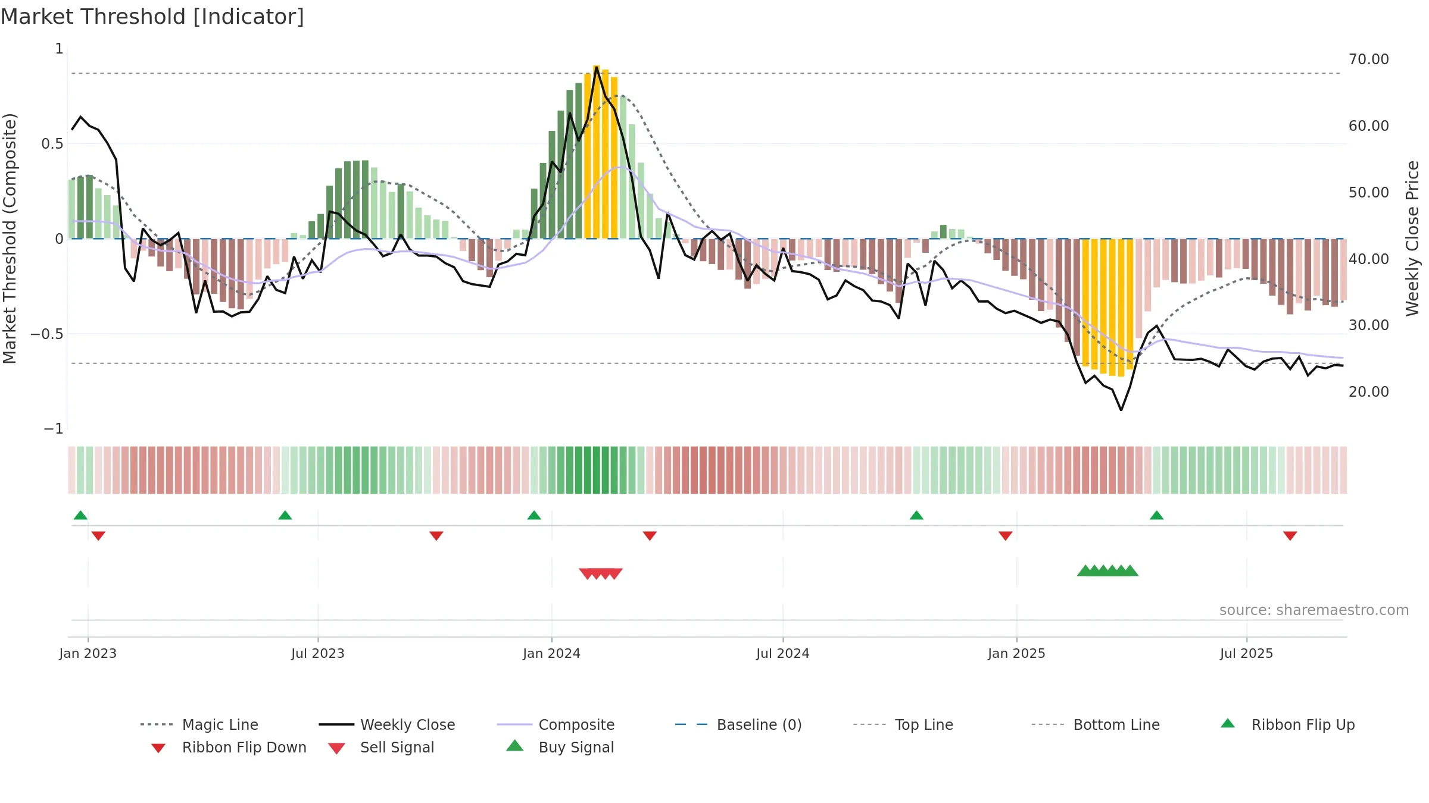The image size is (1429, 803).
Task: Click the green Buy Signal legend triangle
Action: click(x=514, y=745)
